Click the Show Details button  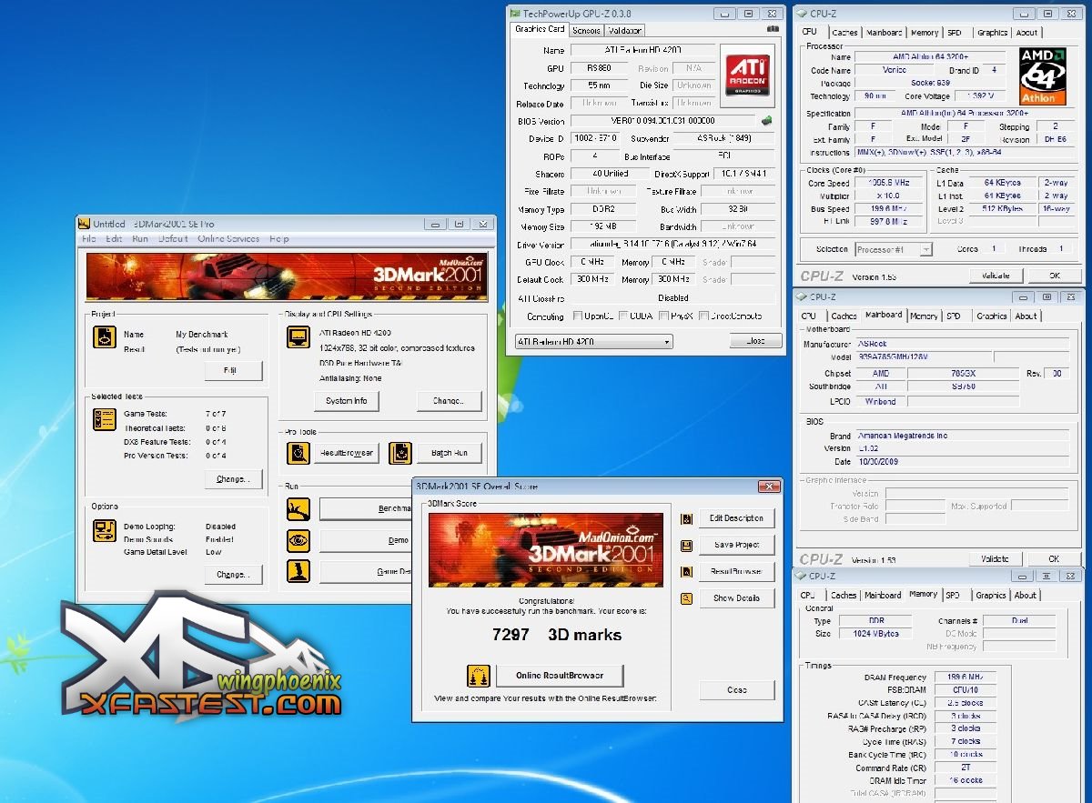pos(736,598)
